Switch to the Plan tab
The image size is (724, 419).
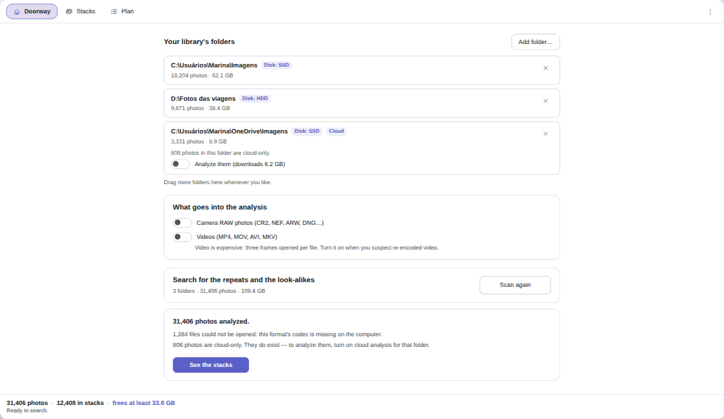click(x=122, y=11)
